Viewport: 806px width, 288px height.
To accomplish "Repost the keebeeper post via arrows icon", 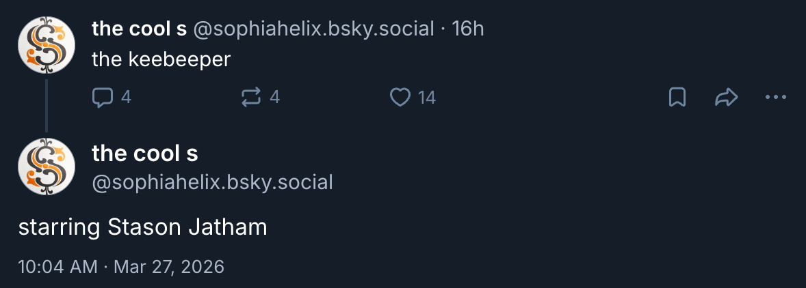I will [252, 98].
